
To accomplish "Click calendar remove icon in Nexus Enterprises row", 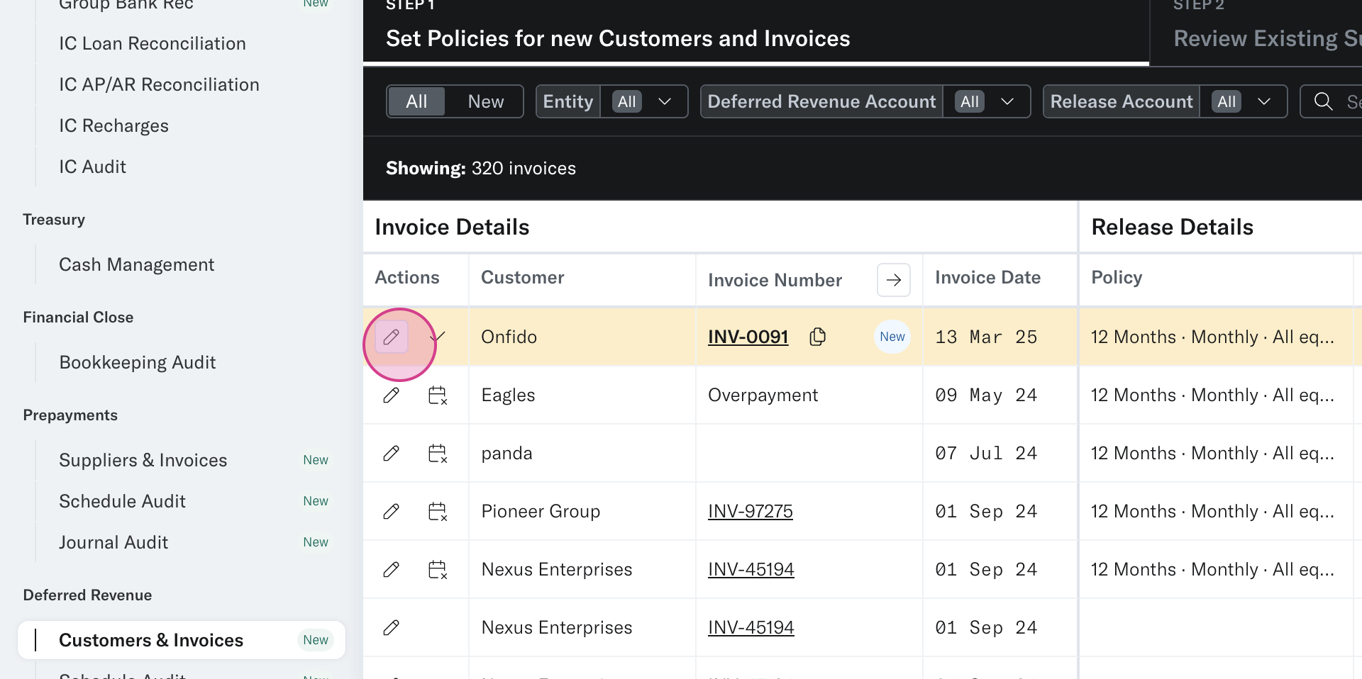I will [438, 569].
